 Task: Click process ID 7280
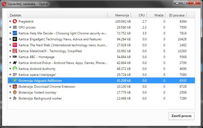(183, 98)
